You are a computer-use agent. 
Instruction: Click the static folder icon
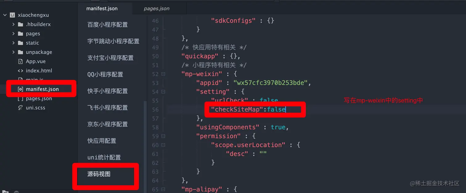click(x=20, y=43)
